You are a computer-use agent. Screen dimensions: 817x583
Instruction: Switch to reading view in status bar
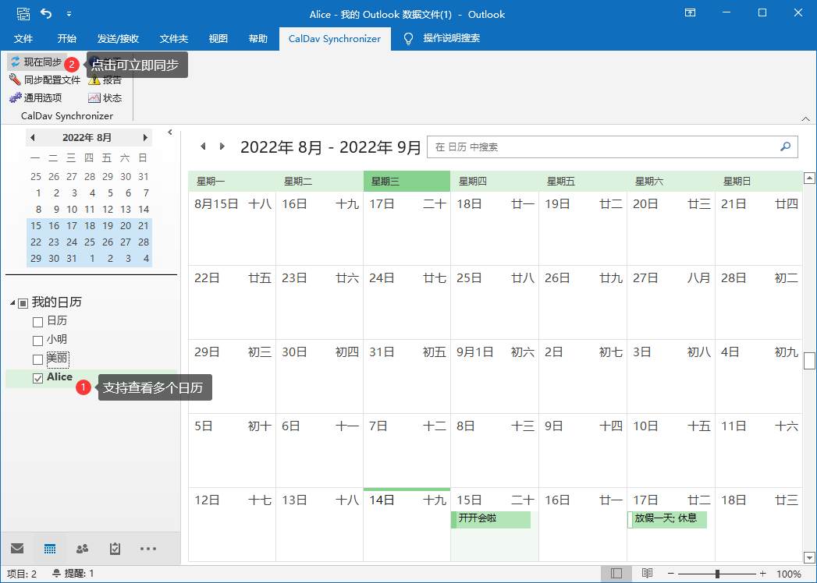pyautogui.click(x=647, y=574)
